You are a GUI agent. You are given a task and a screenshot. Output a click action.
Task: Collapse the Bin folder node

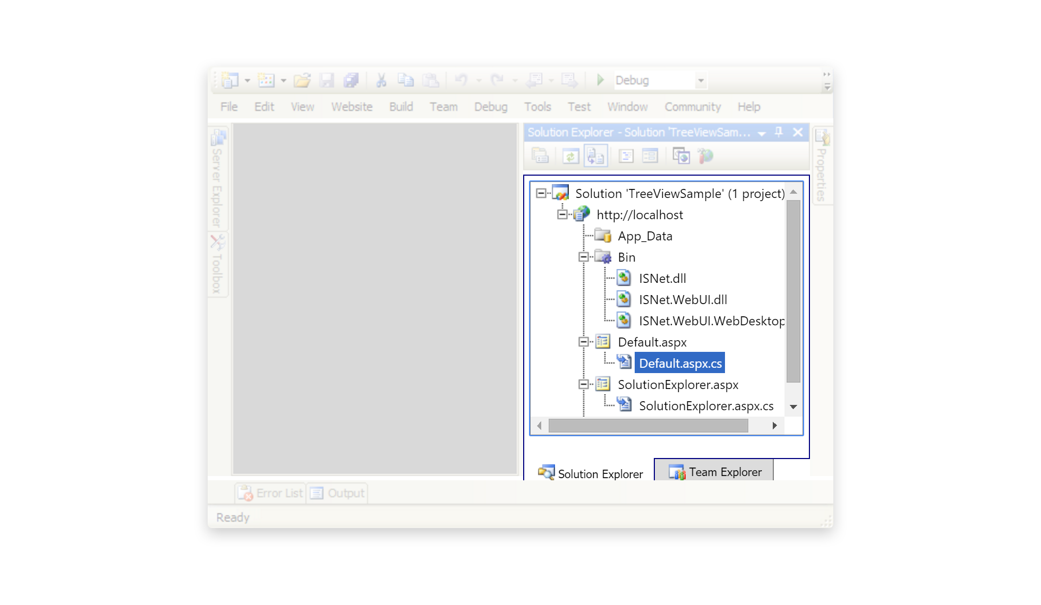[584, 257]
